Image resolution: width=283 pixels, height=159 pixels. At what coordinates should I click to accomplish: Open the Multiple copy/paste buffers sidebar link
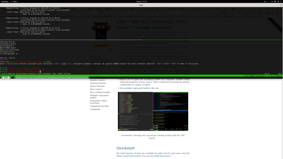tap(99, 97)
